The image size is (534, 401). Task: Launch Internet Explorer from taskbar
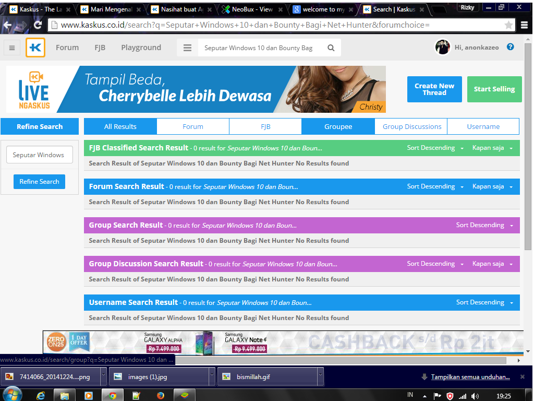pos(41,396)
